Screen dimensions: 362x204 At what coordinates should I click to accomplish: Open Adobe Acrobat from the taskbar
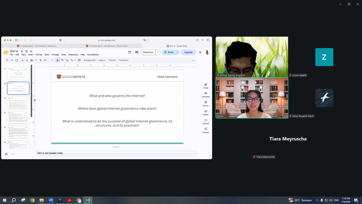pos(69,200)
